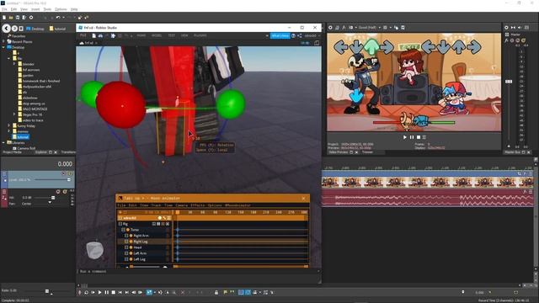Click preview playback Stop button
The width and height of the screenshot is (539, 303).
419,137
